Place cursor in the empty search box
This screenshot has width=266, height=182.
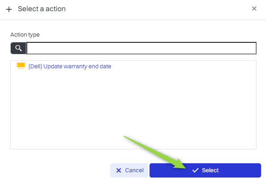click(x=141, y=48)
